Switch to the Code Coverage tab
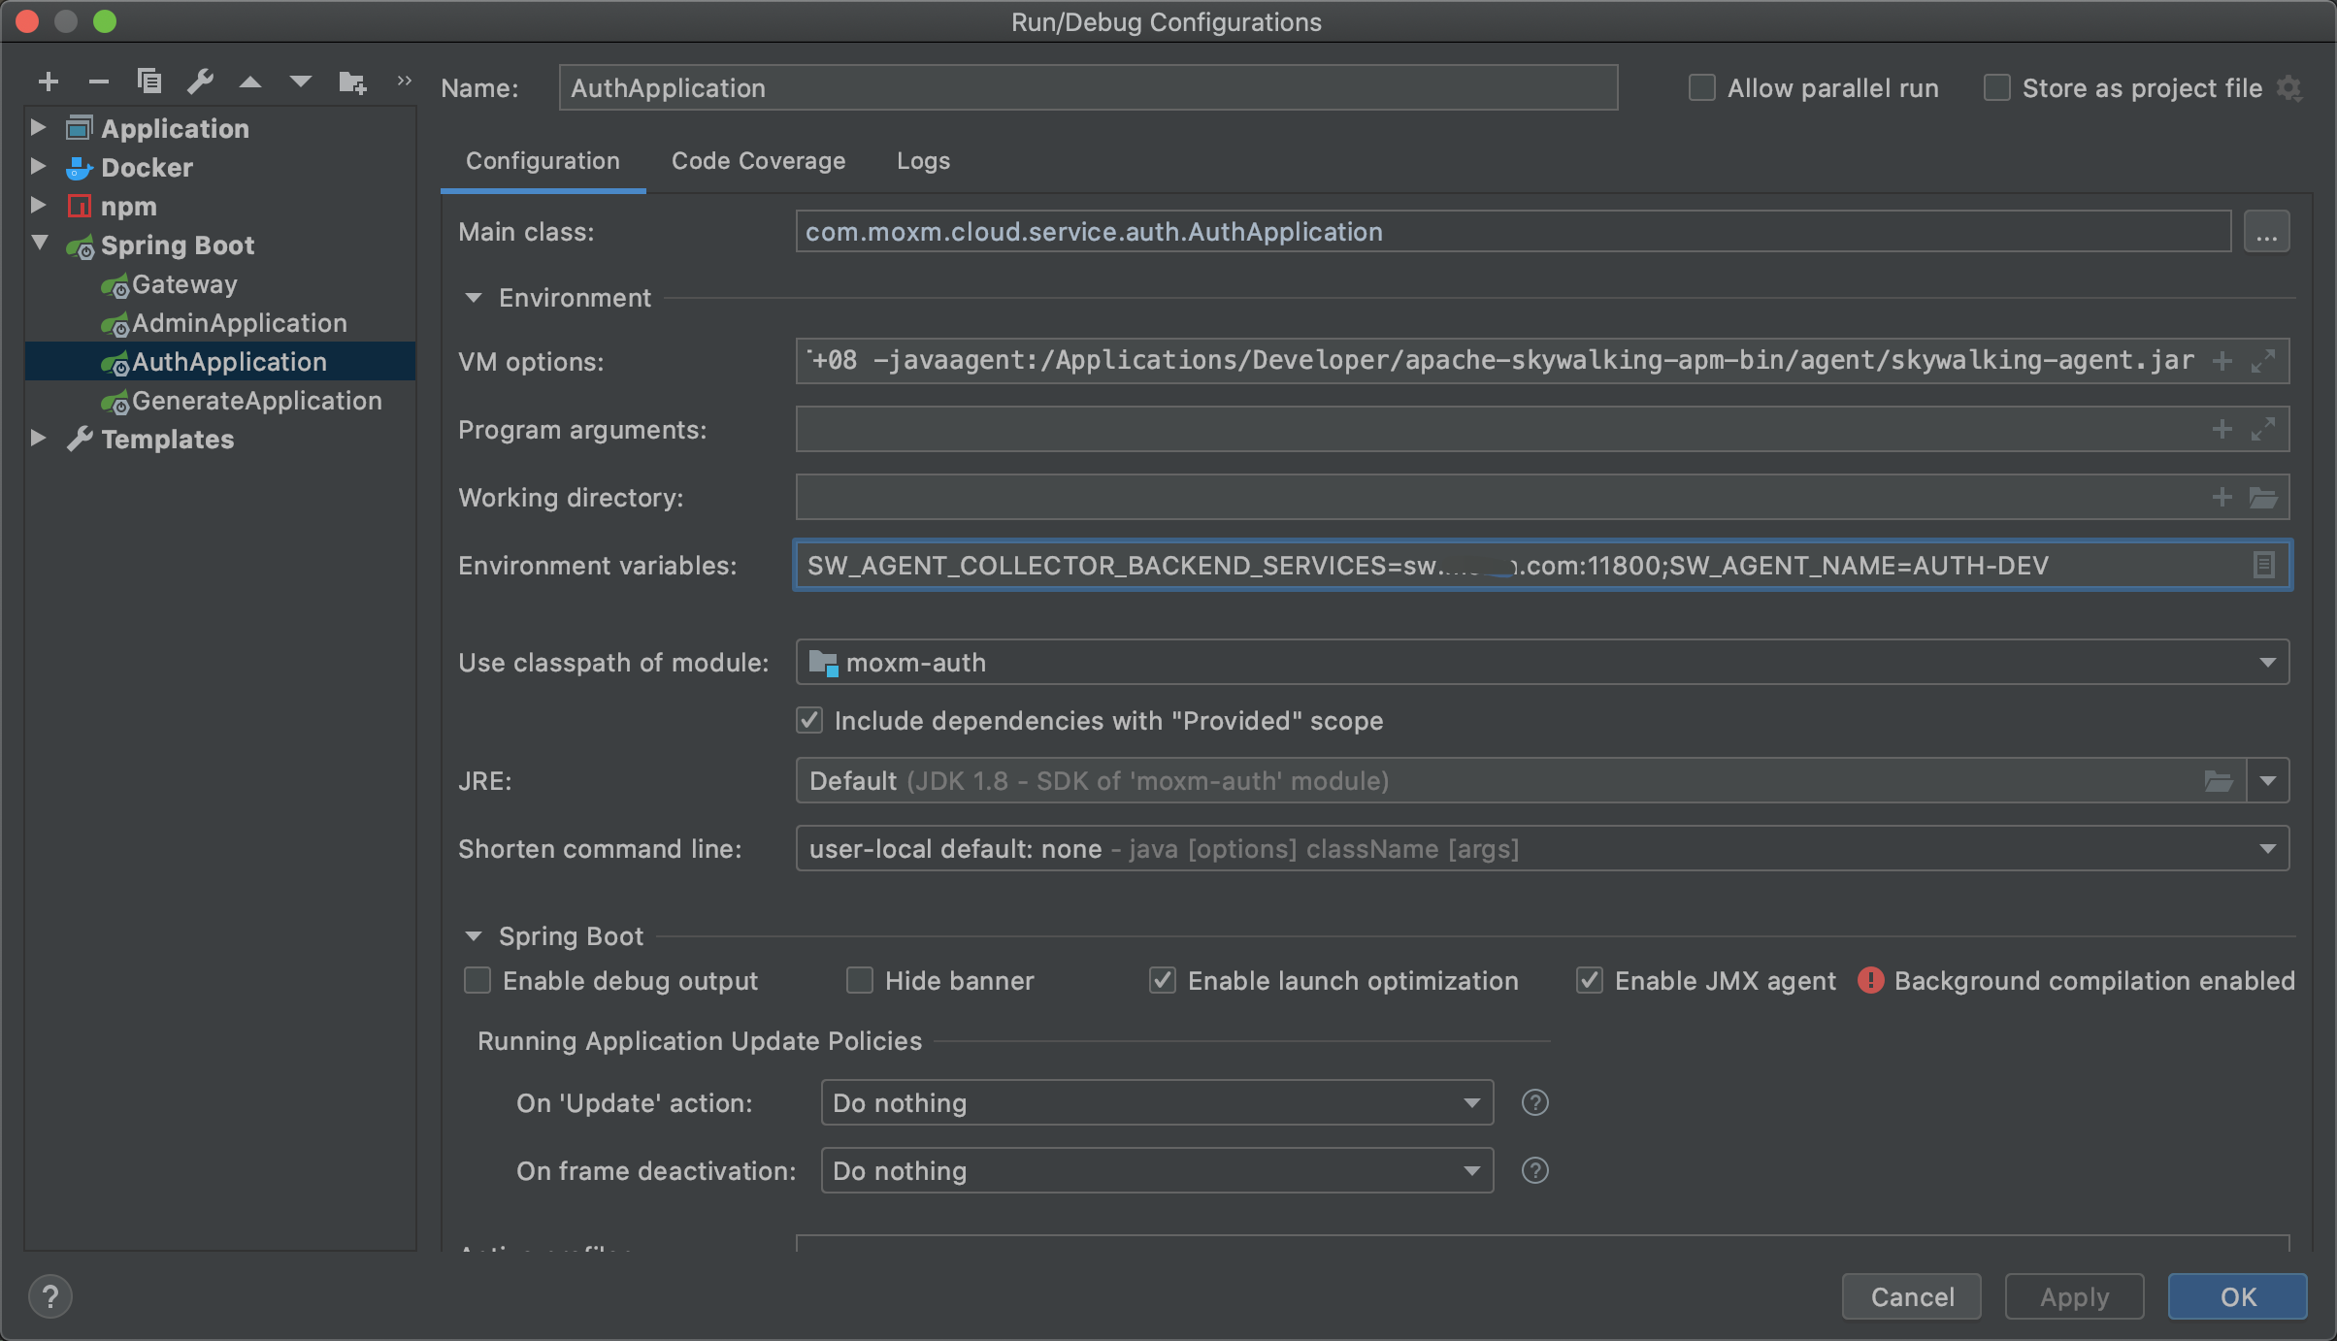This screenshot has height=1341, width=2337. click(x=758, y=161)
